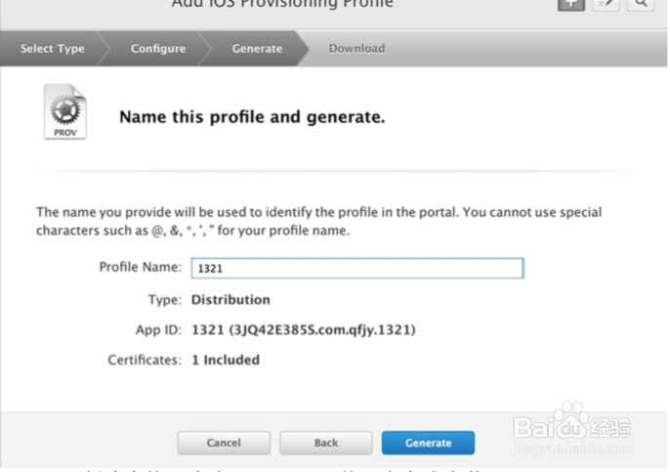The height and width of the screenshot is (472, 670).
Task: Open search with the magnifier icon
Action: coord(641,5)
